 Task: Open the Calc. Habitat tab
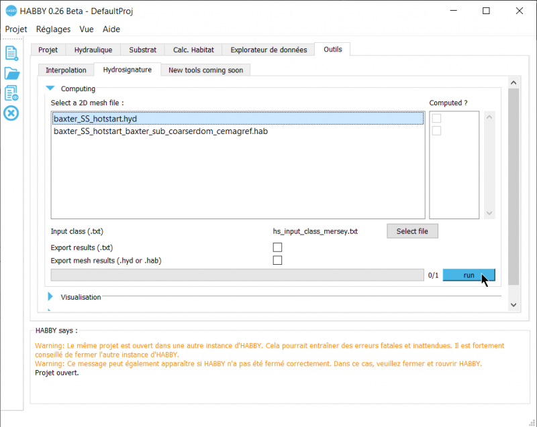point(193,50)
